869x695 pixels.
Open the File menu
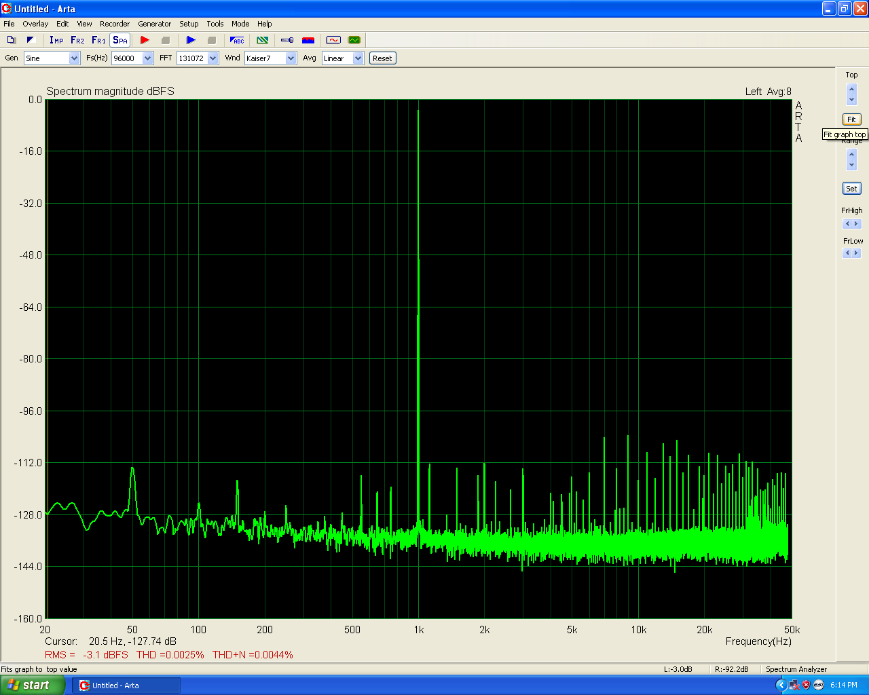9,24
